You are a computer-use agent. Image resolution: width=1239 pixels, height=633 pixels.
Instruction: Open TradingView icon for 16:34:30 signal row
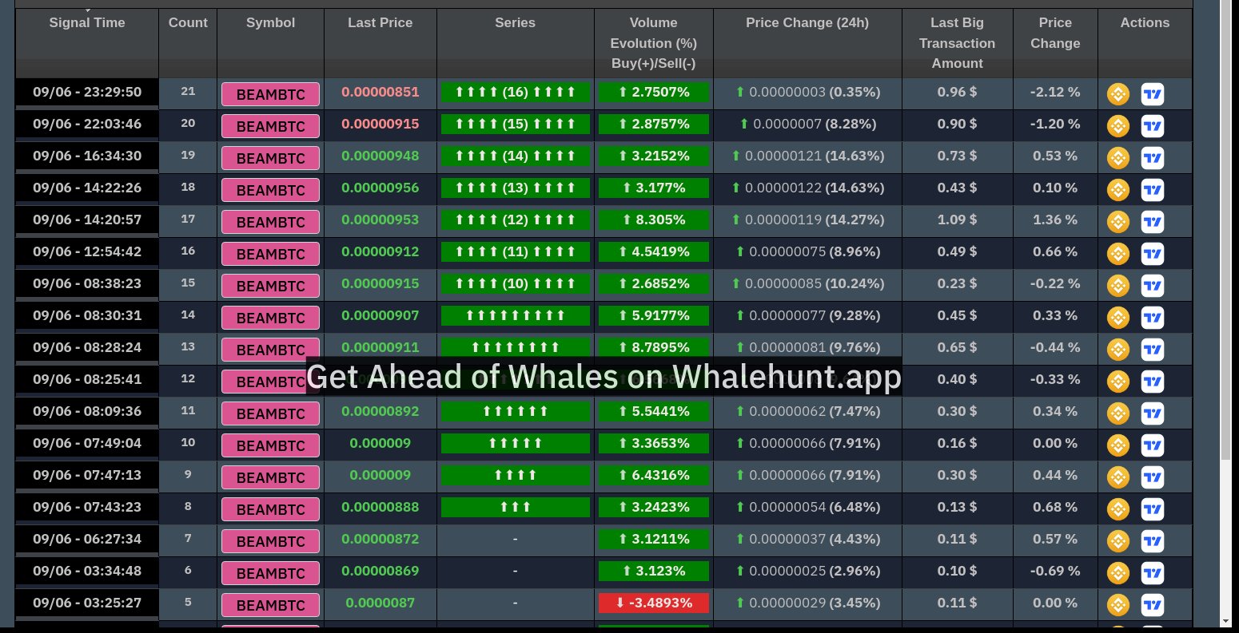pos(1152,158)
